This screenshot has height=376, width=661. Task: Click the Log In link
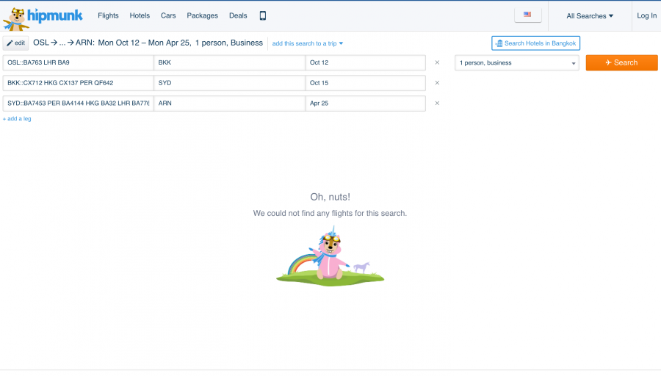646,15
